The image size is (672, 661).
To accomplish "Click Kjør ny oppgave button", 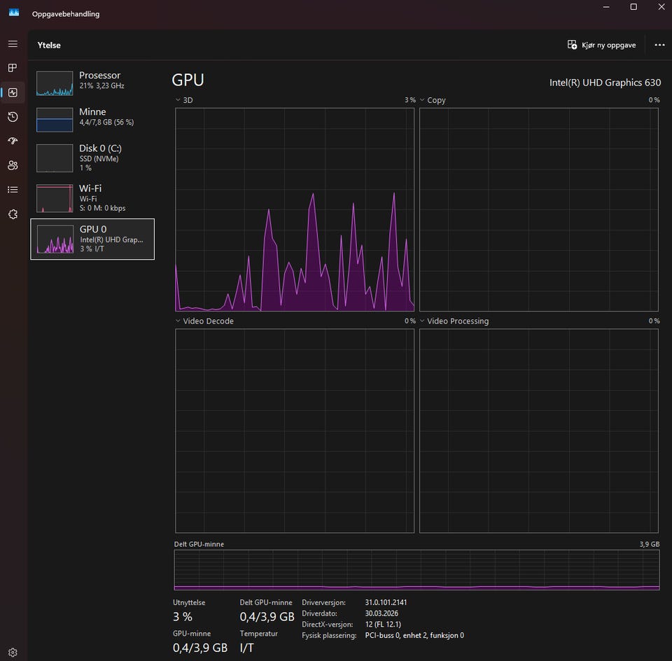I will click(601, 45).
